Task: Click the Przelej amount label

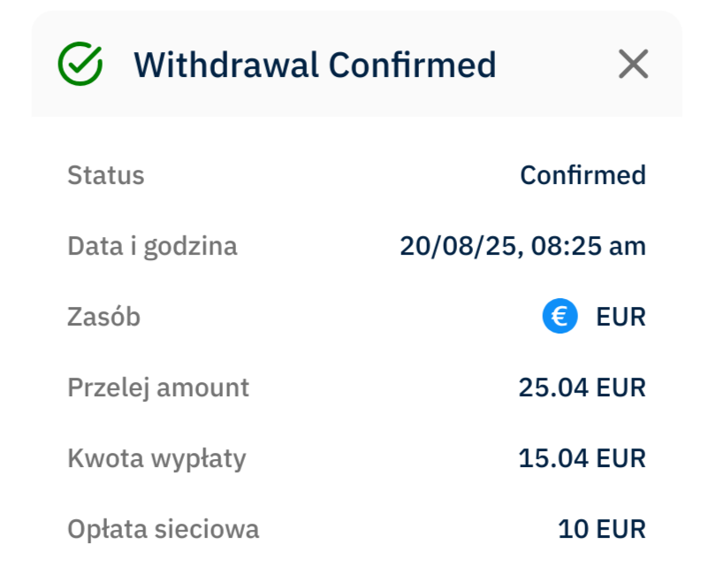Action: 158,388
